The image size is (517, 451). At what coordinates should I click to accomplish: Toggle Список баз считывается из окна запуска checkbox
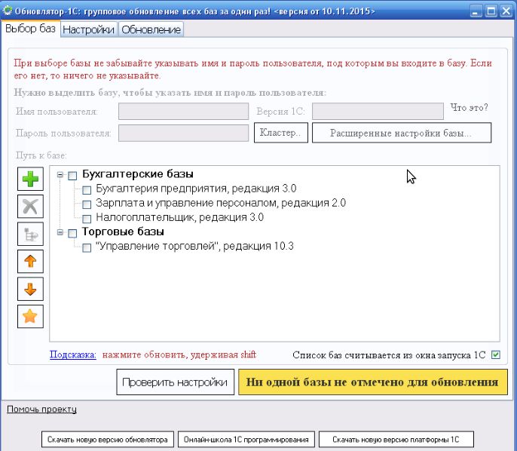[x=496, y=354]
